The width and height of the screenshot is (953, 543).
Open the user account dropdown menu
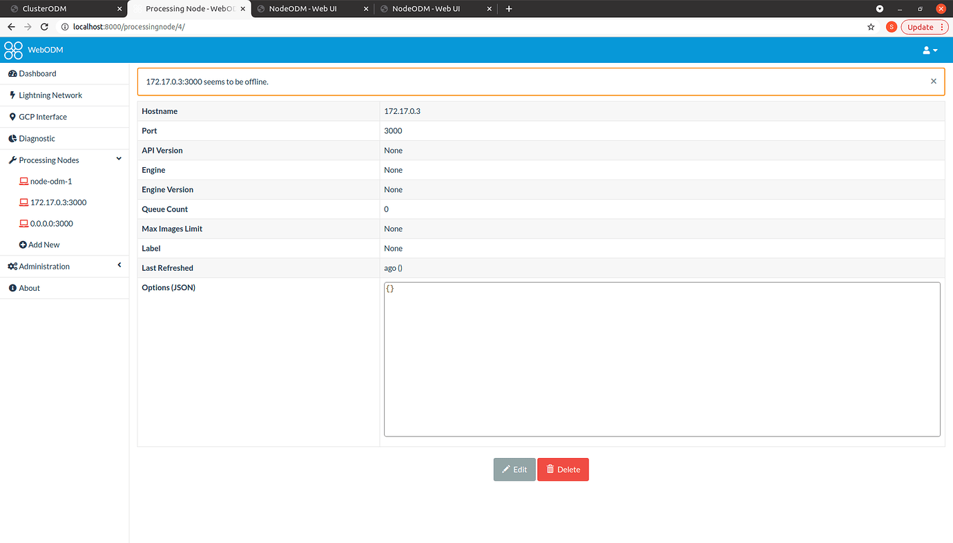[930, 50]
